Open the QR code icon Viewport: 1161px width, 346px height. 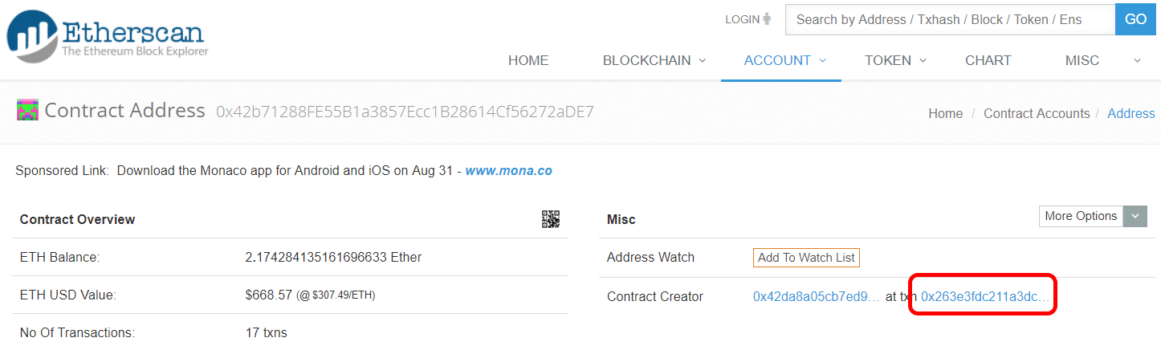[x=551, y=219]
